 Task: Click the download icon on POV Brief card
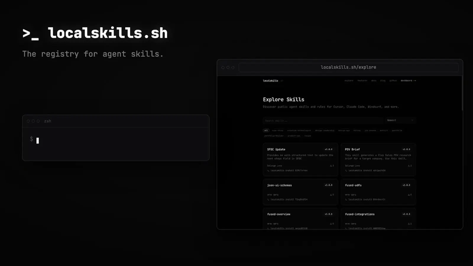point(409,166)
